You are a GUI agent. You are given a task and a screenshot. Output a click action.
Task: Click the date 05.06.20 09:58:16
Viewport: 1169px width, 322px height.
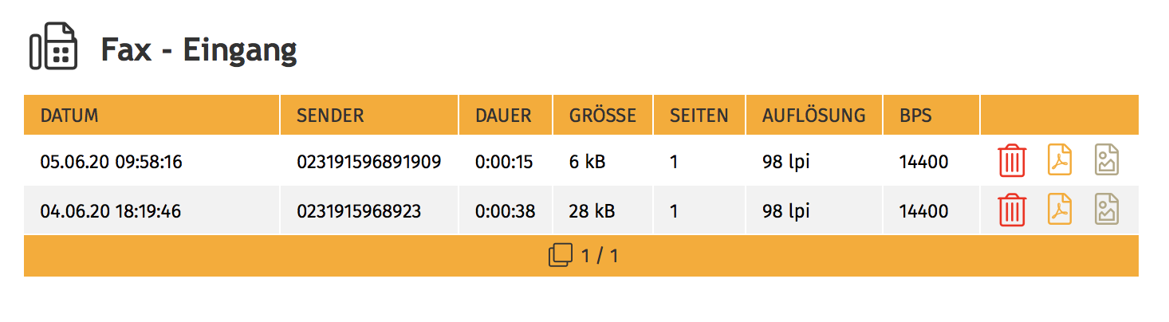(x=112, y=163)
